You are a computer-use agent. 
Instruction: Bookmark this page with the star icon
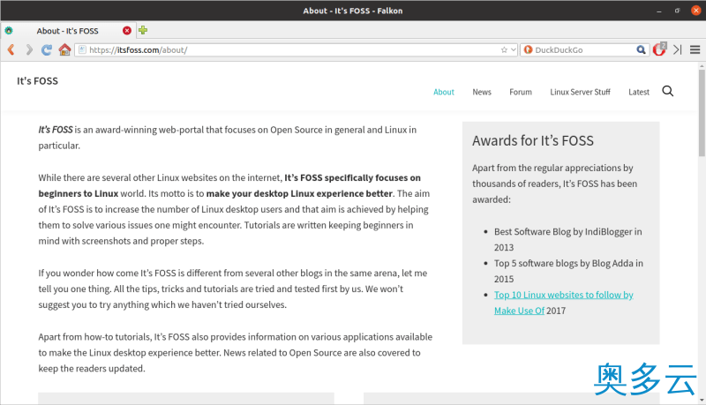tap(504, 50)
